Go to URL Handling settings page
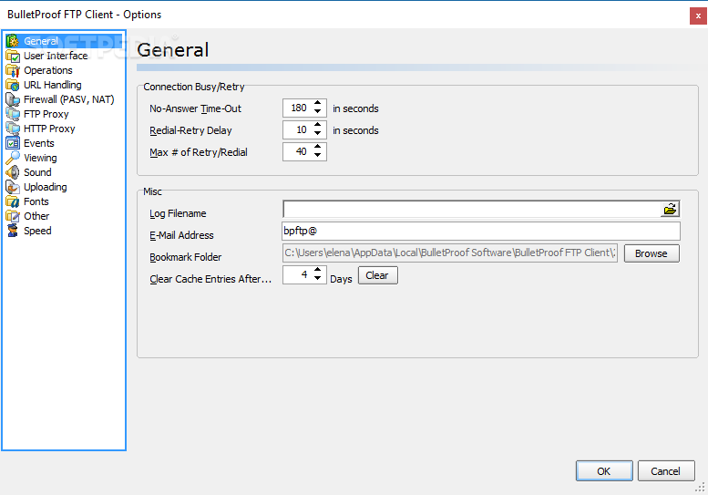Viewport: 708px width, 495px height. [x=52, y=85]
